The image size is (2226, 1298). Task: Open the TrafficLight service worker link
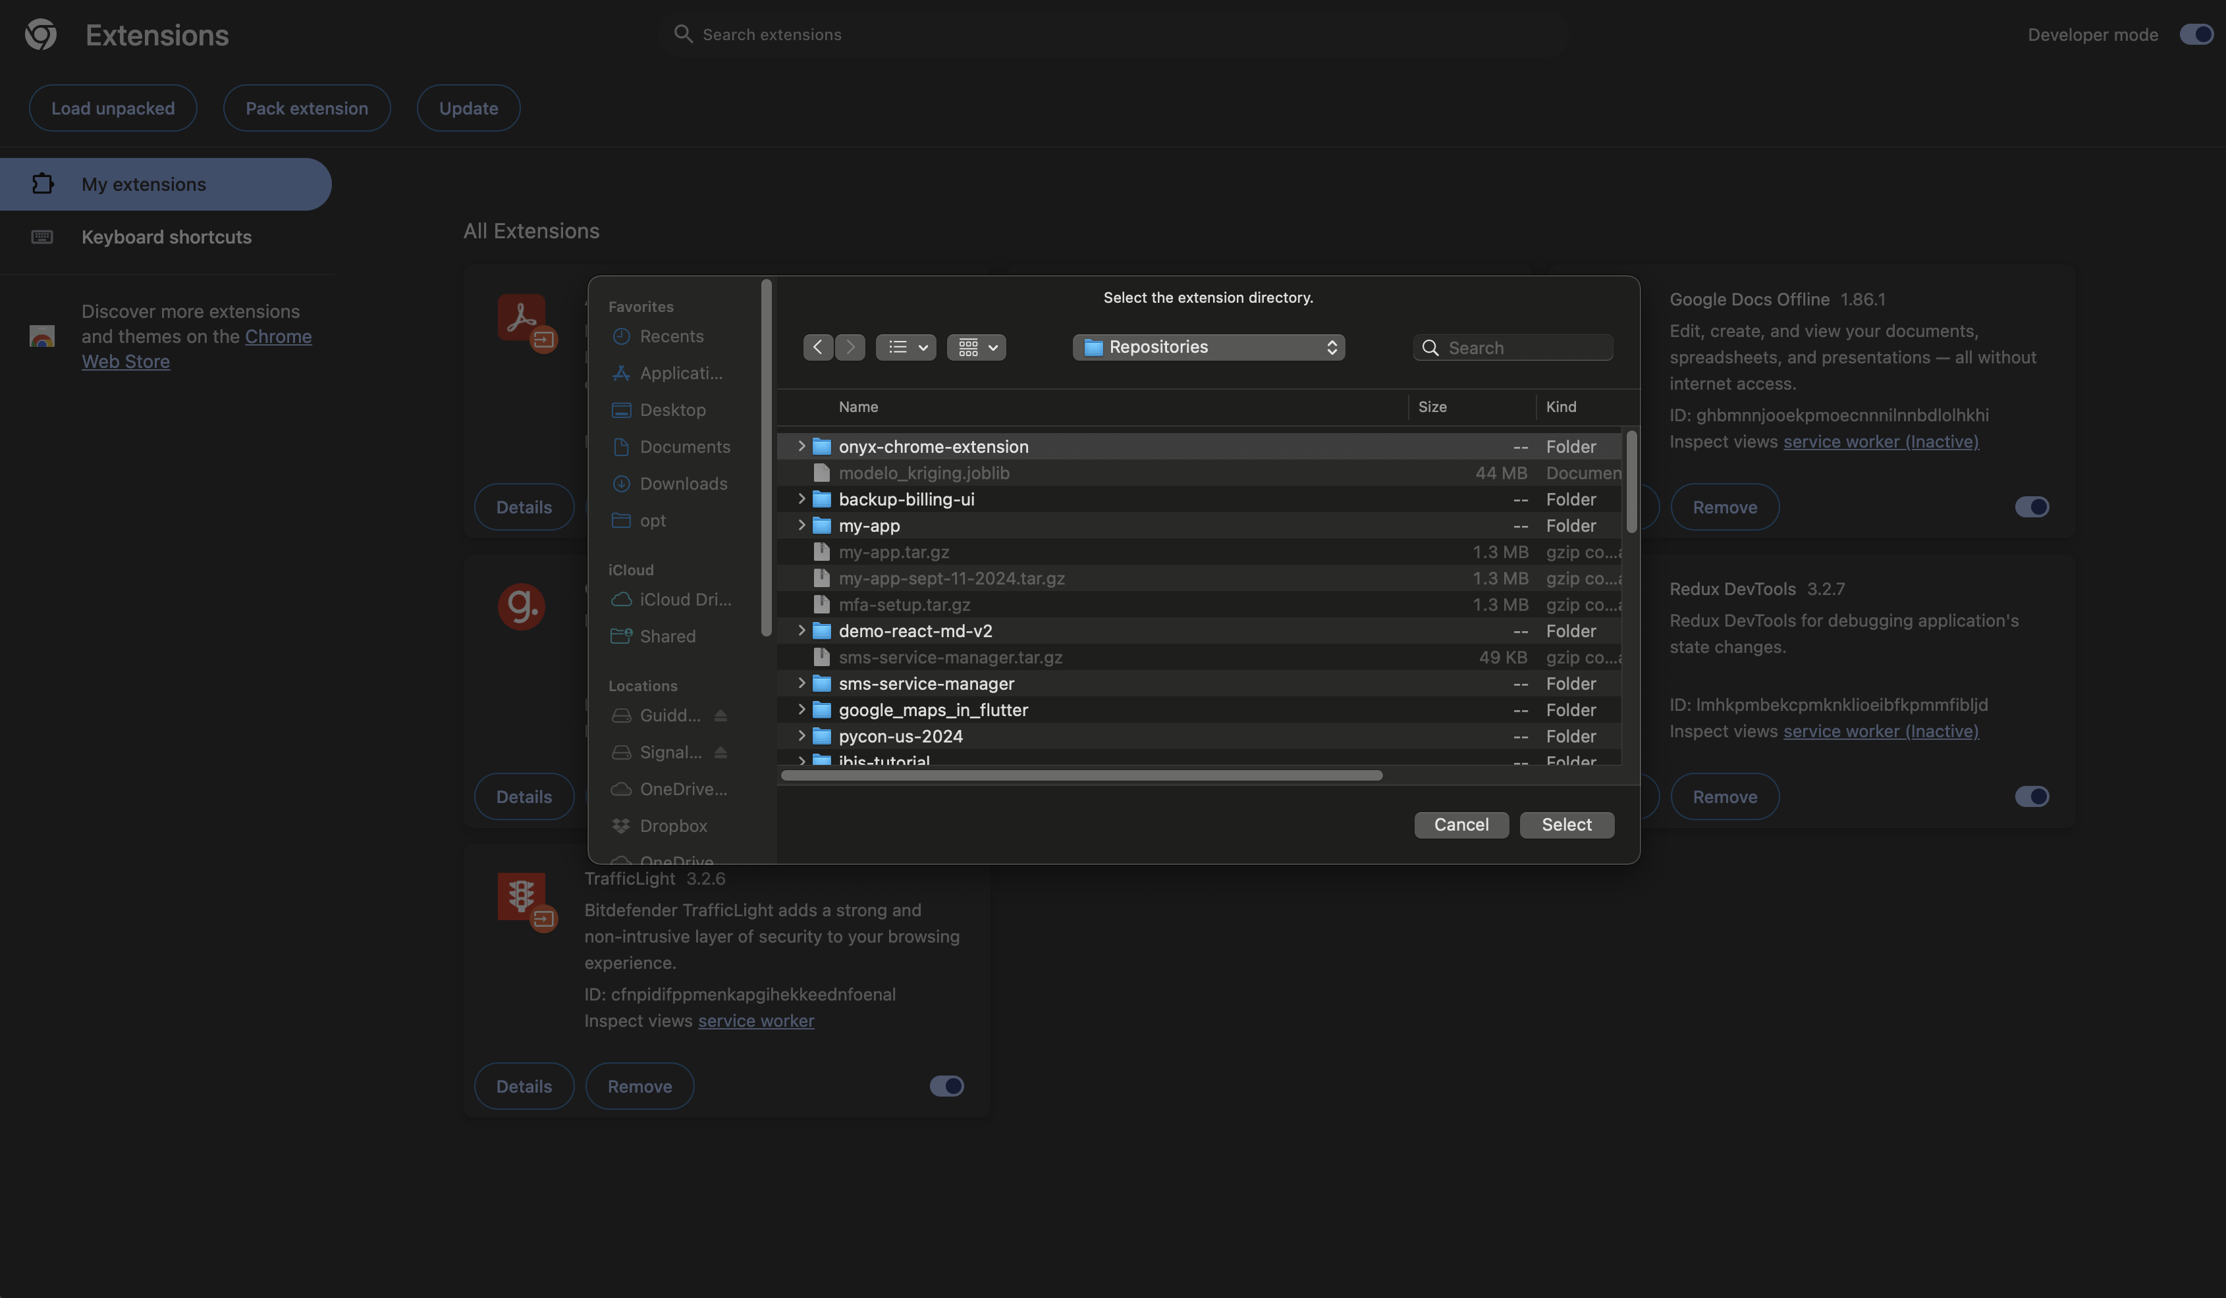click(x=756, y=1021)
